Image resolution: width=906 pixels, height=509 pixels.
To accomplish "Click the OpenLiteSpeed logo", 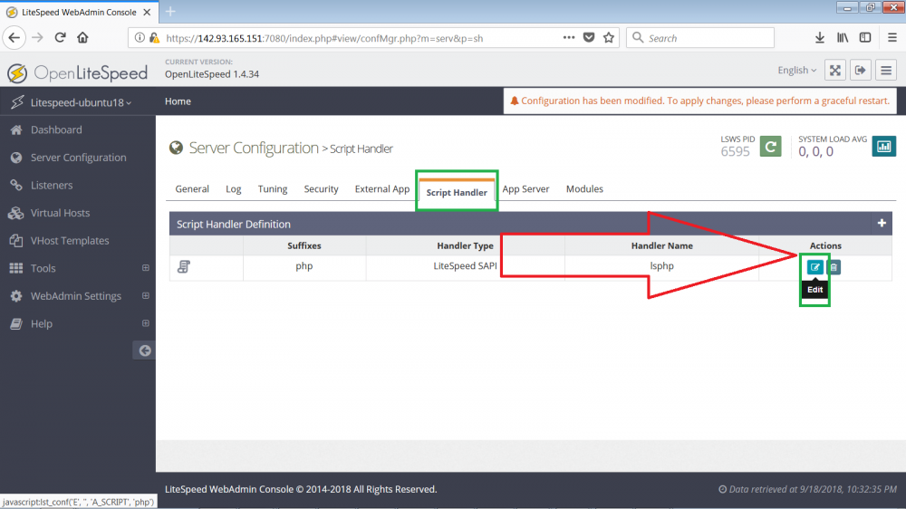I will pyautogui.click(x=77, y=72).
